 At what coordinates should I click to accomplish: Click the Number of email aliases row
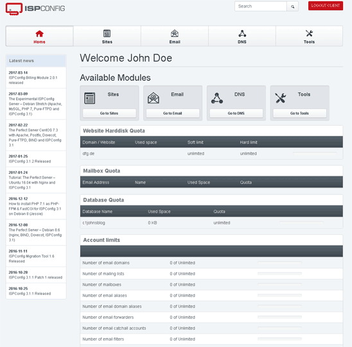point(211,296)
